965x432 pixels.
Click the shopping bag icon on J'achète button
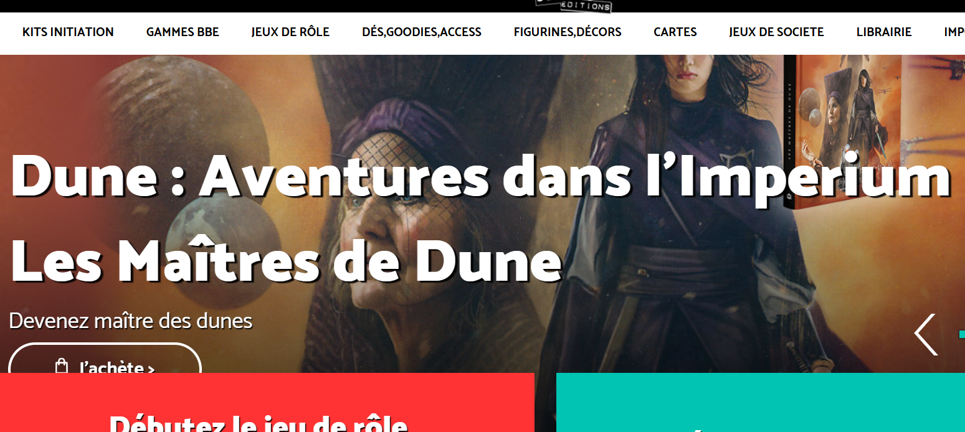[x=61, y=367]
